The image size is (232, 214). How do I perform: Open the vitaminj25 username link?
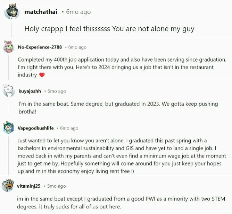pyautogui.click(x=29, y=186)
